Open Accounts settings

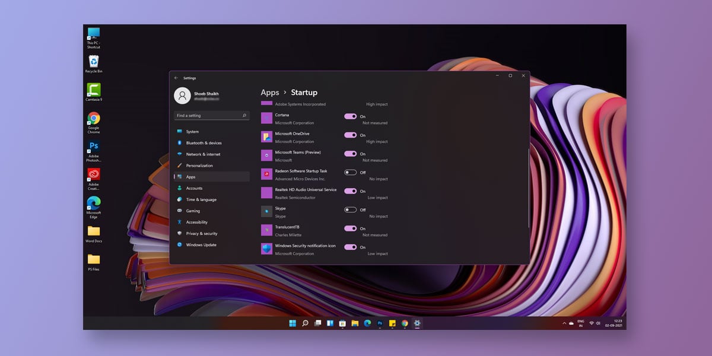point(193,188)
